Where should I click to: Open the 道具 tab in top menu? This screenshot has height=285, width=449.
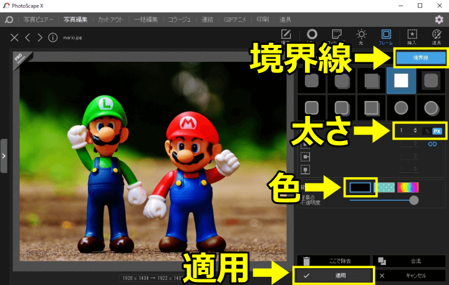point(285,19)
